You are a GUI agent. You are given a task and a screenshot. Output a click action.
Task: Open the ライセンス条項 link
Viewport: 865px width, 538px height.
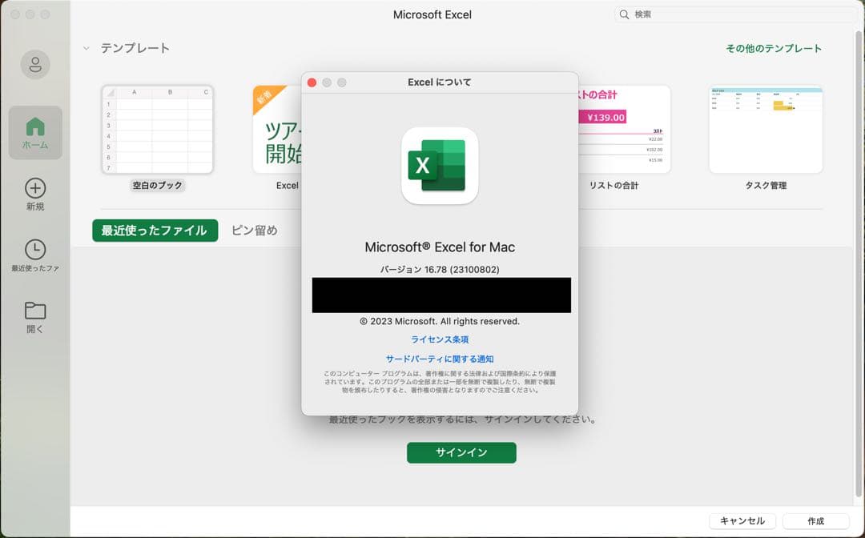point(440,339)
